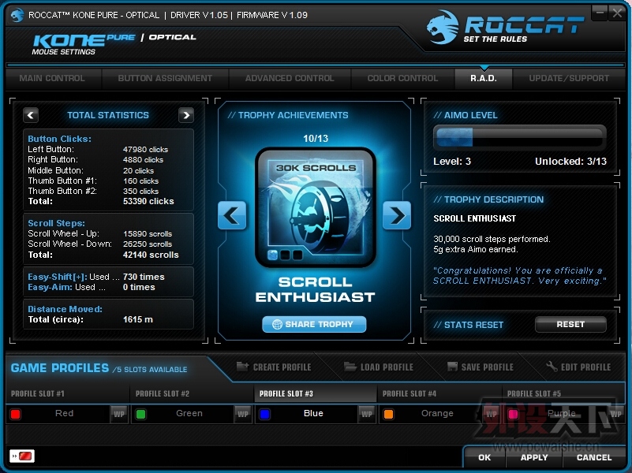Click the "Unlocked: 3/13" text
The image size is (632, 473).
click(x=570, y=162)
